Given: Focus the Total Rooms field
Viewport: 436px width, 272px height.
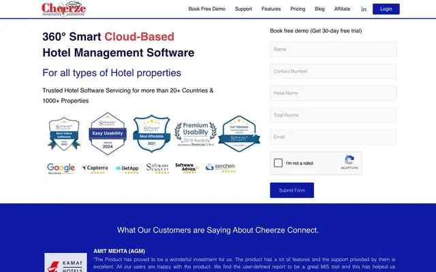Looking at the screenshot, I should point(333,115).
